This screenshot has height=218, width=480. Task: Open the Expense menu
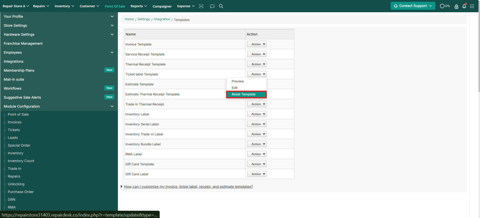tap(186, 6)
